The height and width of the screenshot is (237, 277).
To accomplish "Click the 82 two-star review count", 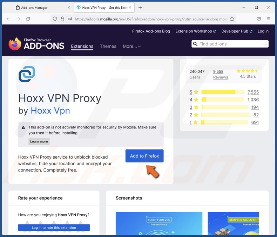I will (x=256, y=115).
